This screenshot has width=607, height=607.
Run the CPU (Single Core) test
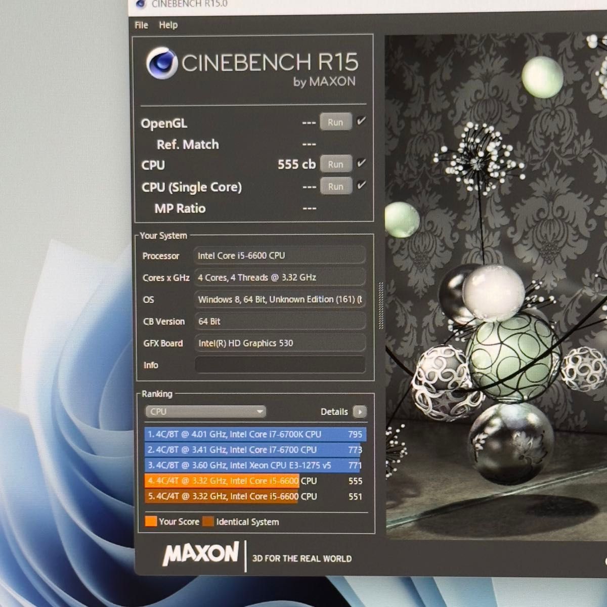[335, 186]
